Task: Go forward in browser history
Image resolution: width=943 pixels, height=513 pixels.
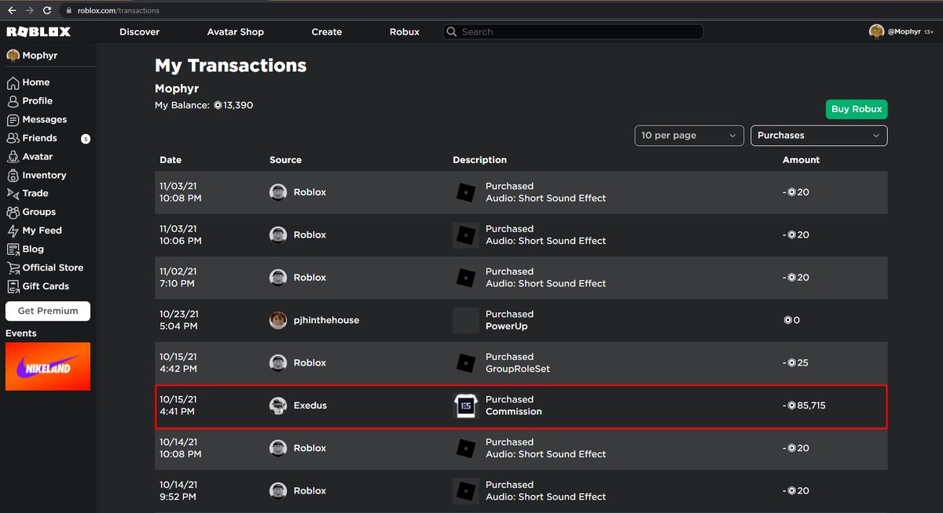Action: pos(29,10)
